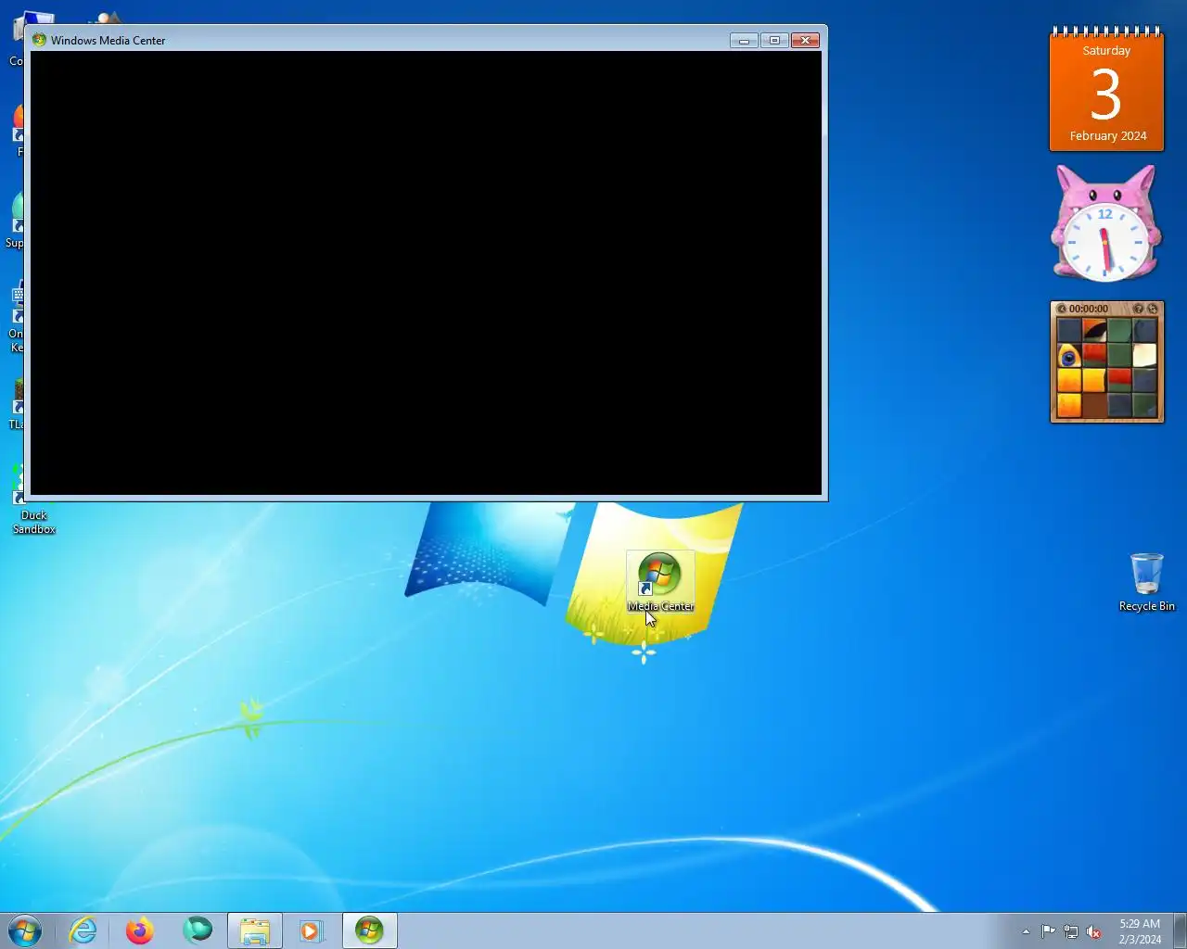This screenshot has width=1187, height=949.
Task: Open the Action Center flag icon
Action: (x=1048, y=931)
